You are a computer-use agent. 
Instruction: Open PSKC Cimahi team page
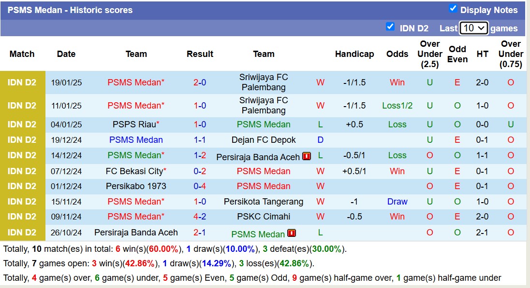pos(264,217)
